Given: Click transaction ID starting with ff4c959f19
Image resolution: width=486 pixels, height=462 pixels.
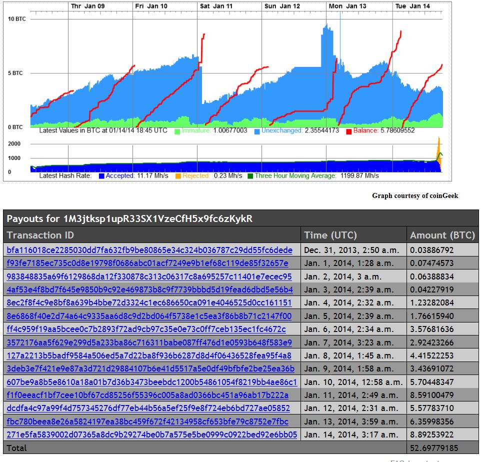Looking at the screenshot, I should (x=146, y=329).
